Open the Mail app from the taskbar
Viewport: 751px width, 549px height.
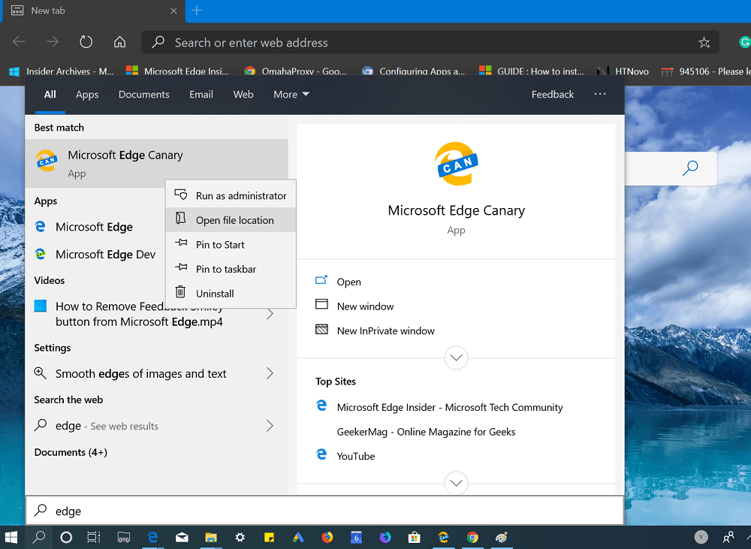pos(182,537)
